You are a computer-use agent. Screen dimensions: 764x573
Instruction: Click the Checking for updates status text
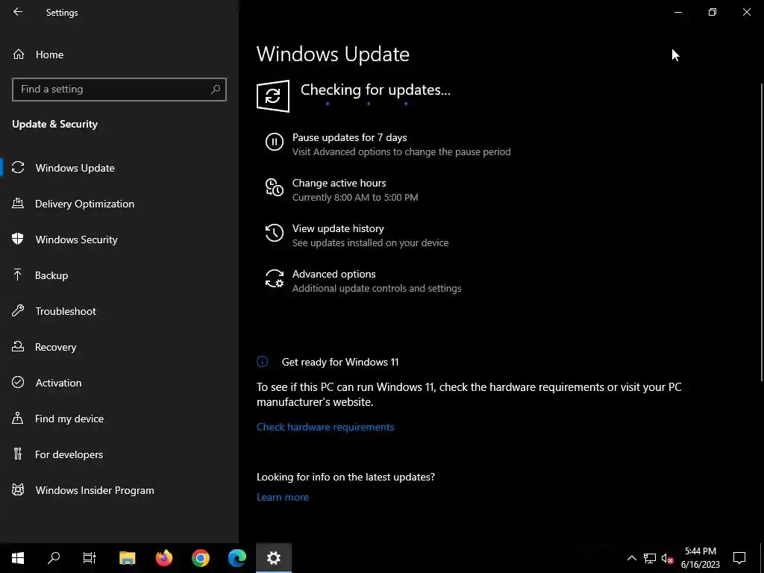(x=375, y=90)
